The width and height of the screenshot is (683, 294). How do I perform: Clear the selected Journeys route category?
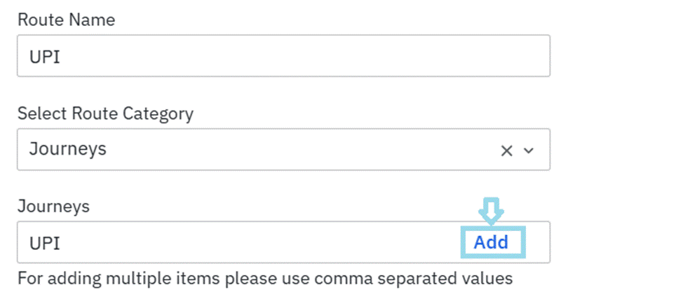coord(506,150)
